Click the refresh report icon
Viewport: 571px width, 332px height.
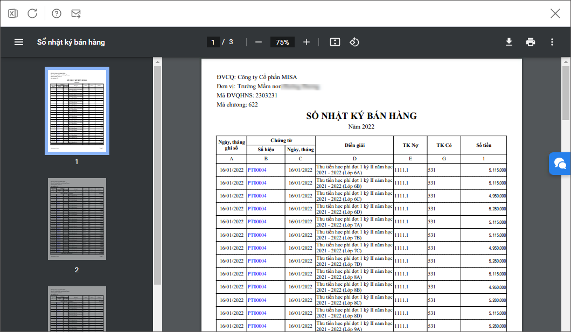32,13
